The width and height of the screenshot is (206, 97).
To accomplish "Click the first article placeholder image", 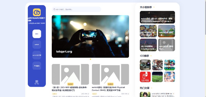I will point(70,74).
